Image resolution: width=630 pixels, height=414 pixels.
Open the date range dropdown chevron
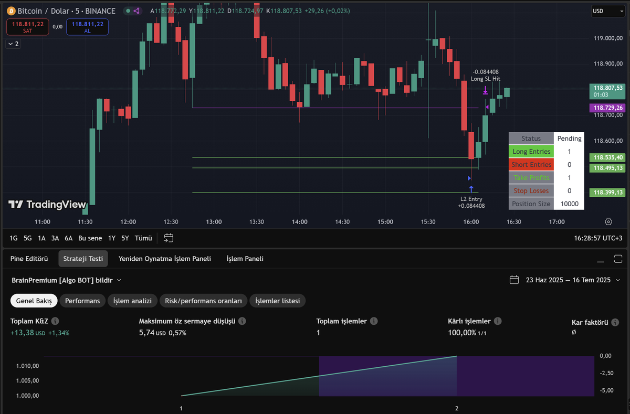point(618,280)
